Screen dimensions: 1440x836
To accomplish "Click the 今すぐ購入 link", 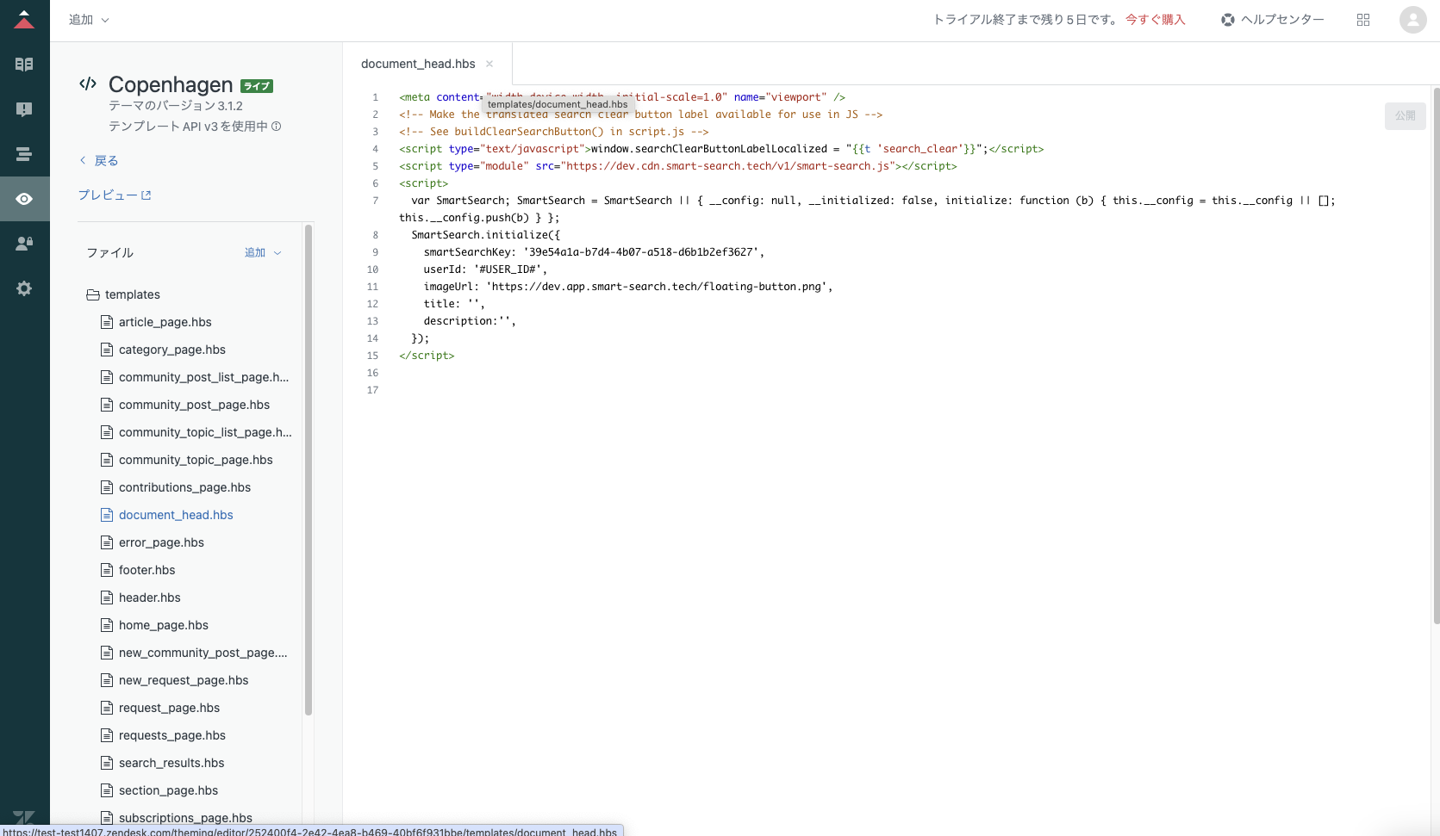I will [1156, 20].
